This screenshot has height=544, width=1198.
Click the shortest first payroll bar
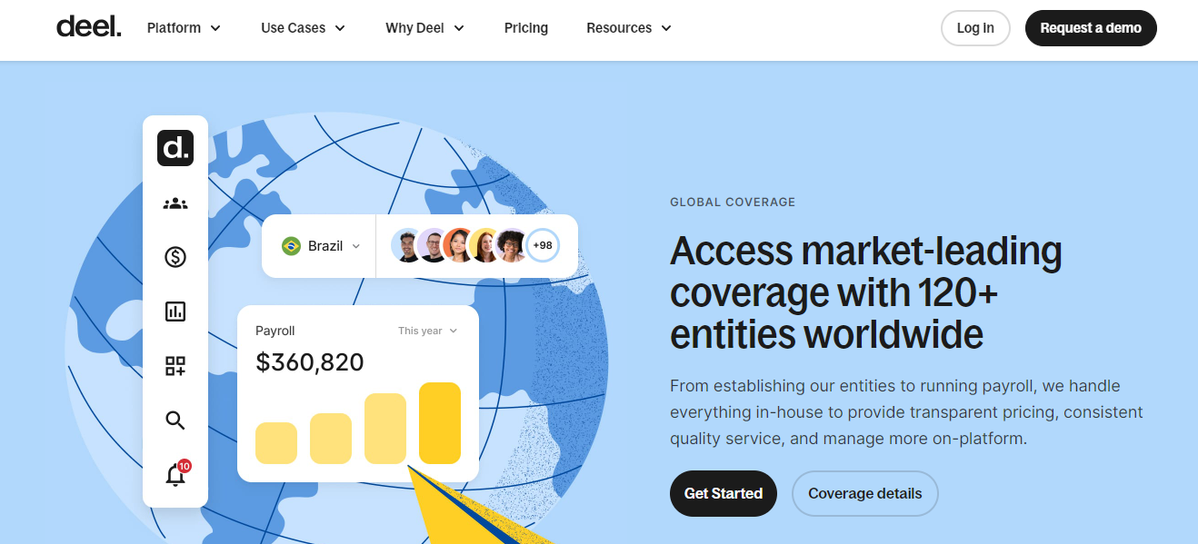276,443
